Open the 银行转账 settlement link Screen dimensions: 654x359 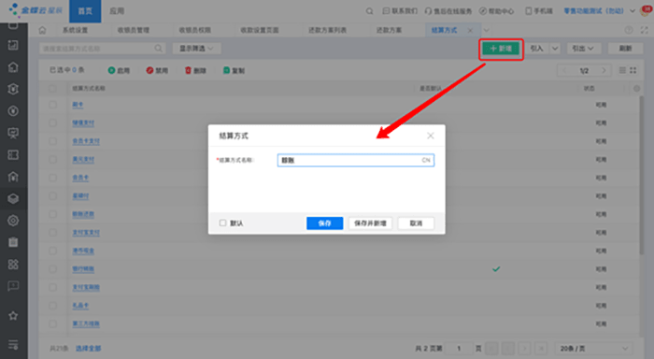tap(83, 269)
